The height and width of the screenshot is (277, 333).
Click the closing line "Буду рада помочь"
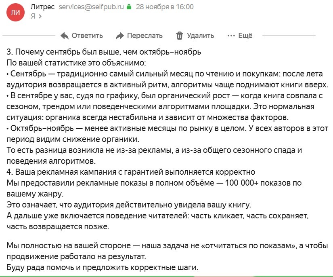click(103, 268)
